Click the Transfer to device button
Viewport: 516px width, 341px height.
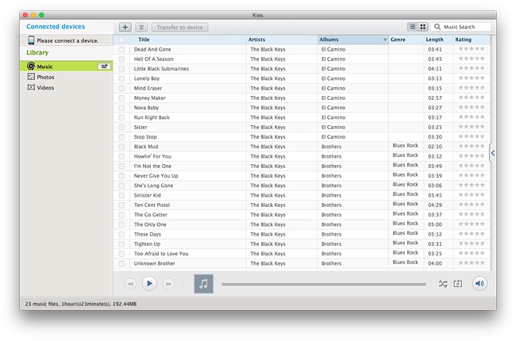(179, 27)
